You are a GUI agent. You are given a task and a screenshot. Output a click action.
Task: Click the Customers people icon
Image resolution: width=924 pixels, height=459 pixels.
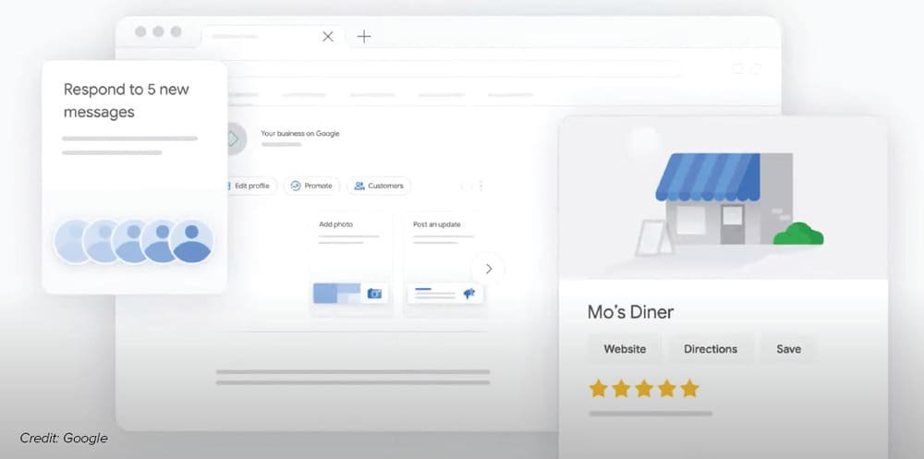click(359, 186)
